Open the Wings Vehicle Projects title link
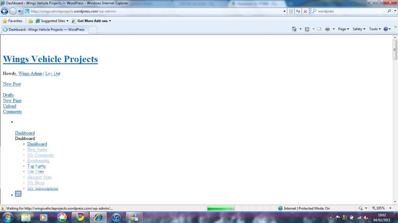This screenshot has width=398, height=223. pos(50,59)
